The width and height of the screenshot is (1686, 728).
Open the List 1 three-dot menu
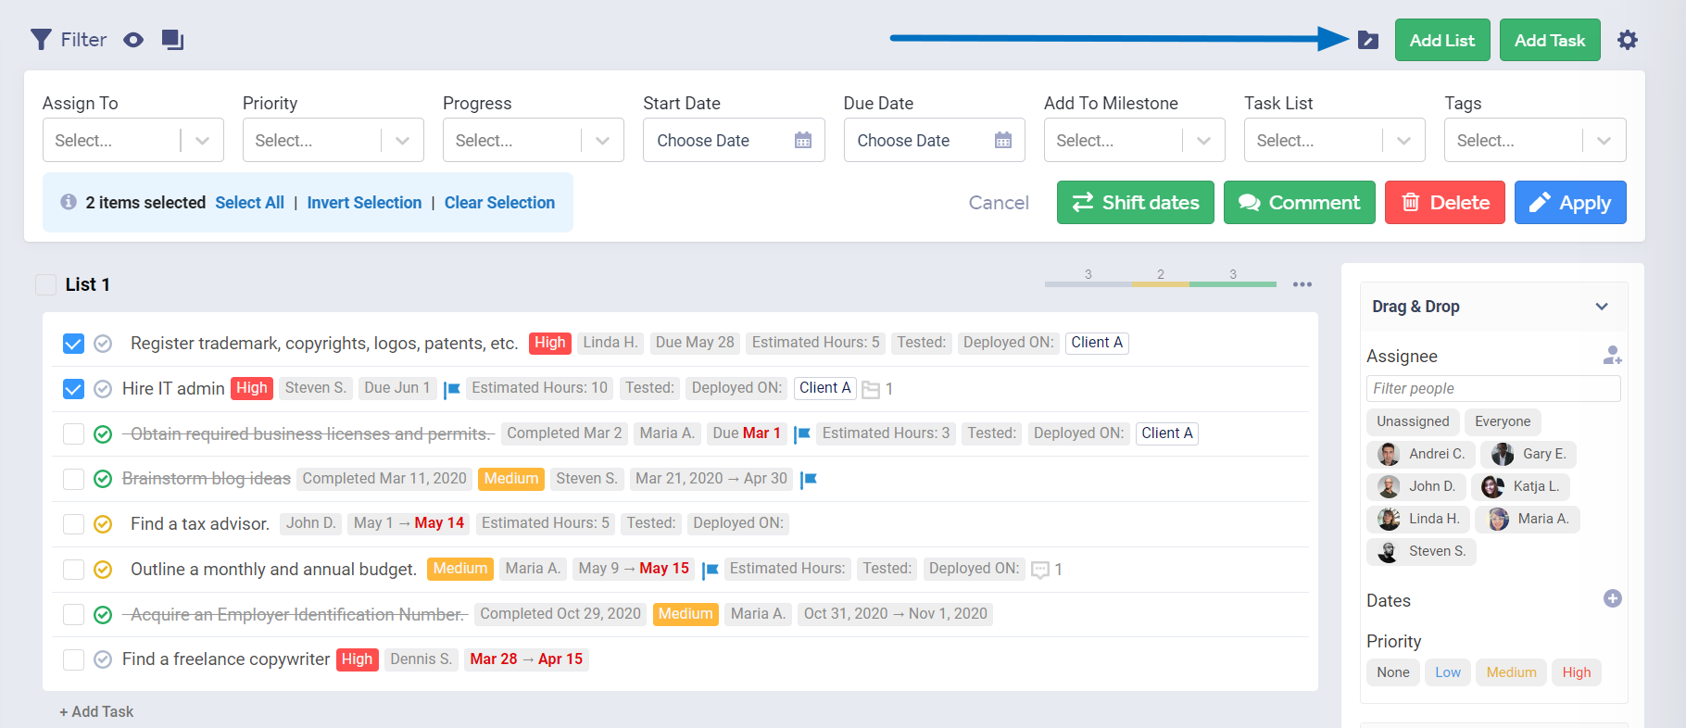click(1302, 284)
